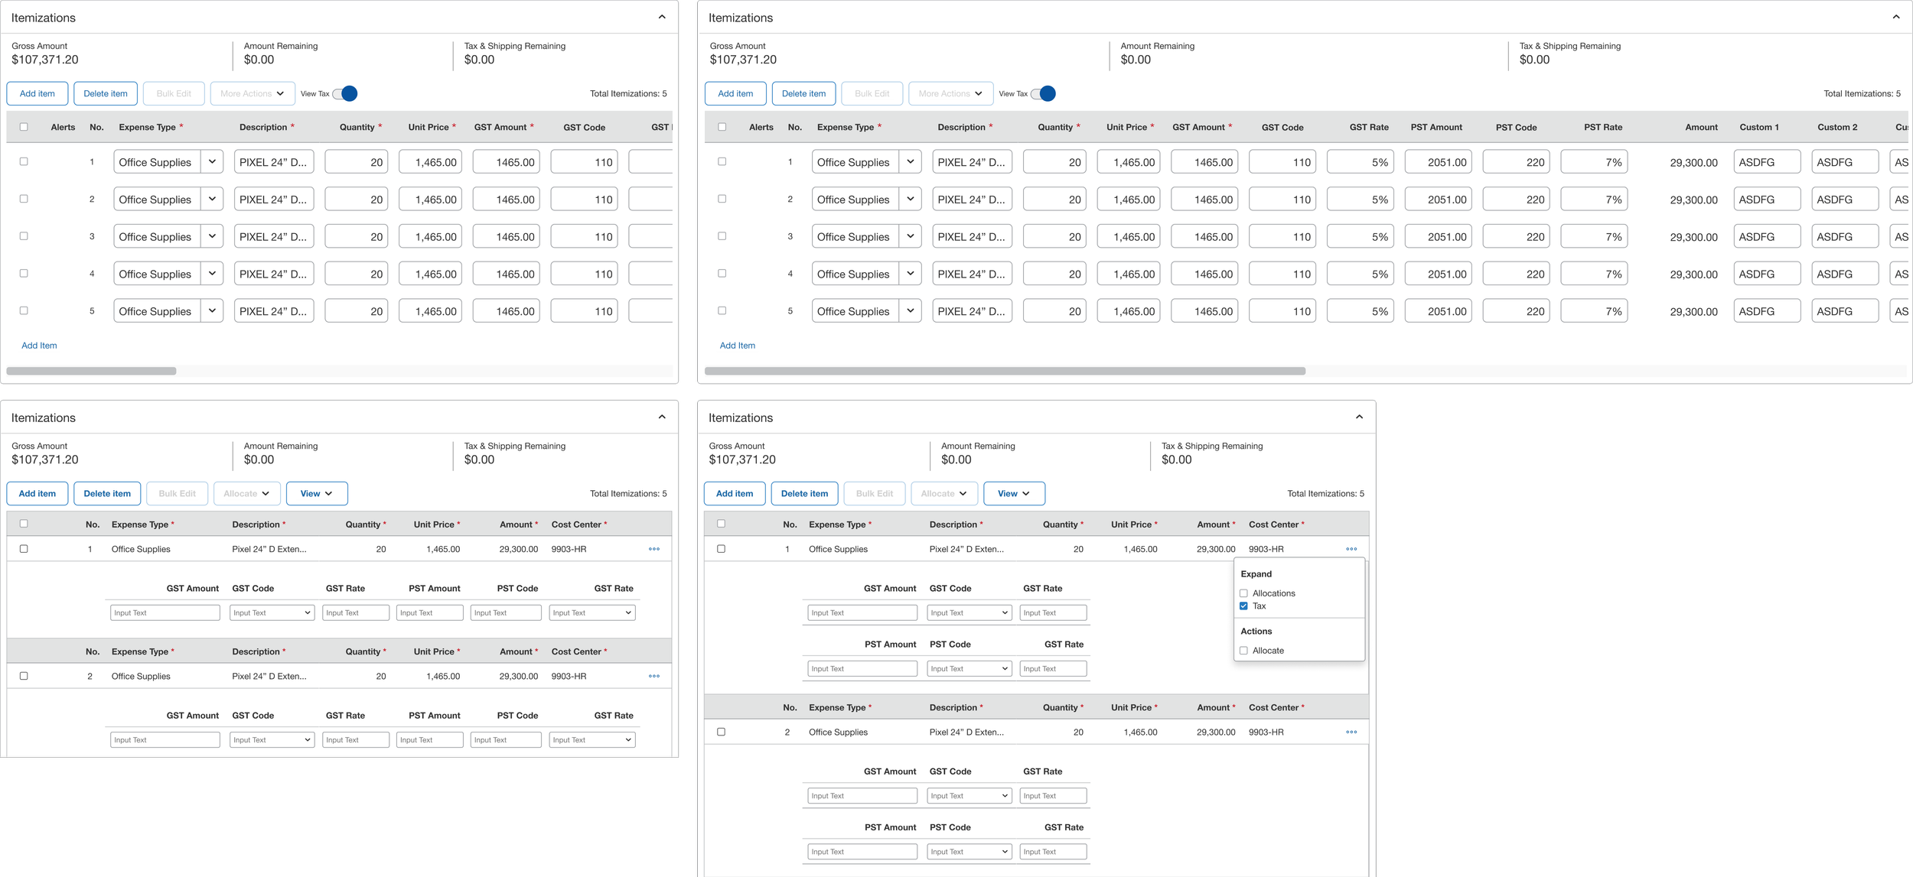Open row 2 ellipsis menu in bottom-left panel

654,676
